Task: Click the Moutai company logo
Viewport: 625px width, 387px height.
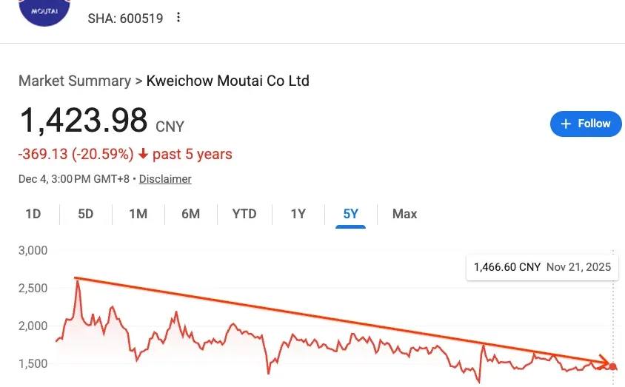Action: tap(44, 12)
